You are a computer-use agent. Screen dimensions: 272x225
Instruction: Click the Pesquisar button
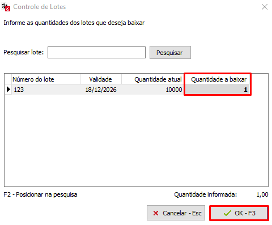pos(170,53)
